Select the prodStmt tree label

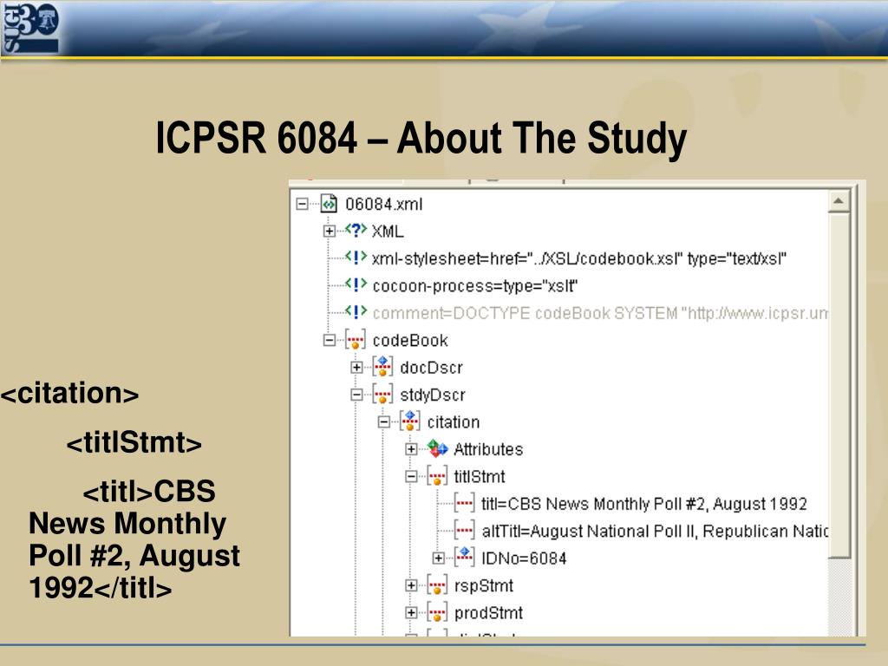[x=489, y=613]
